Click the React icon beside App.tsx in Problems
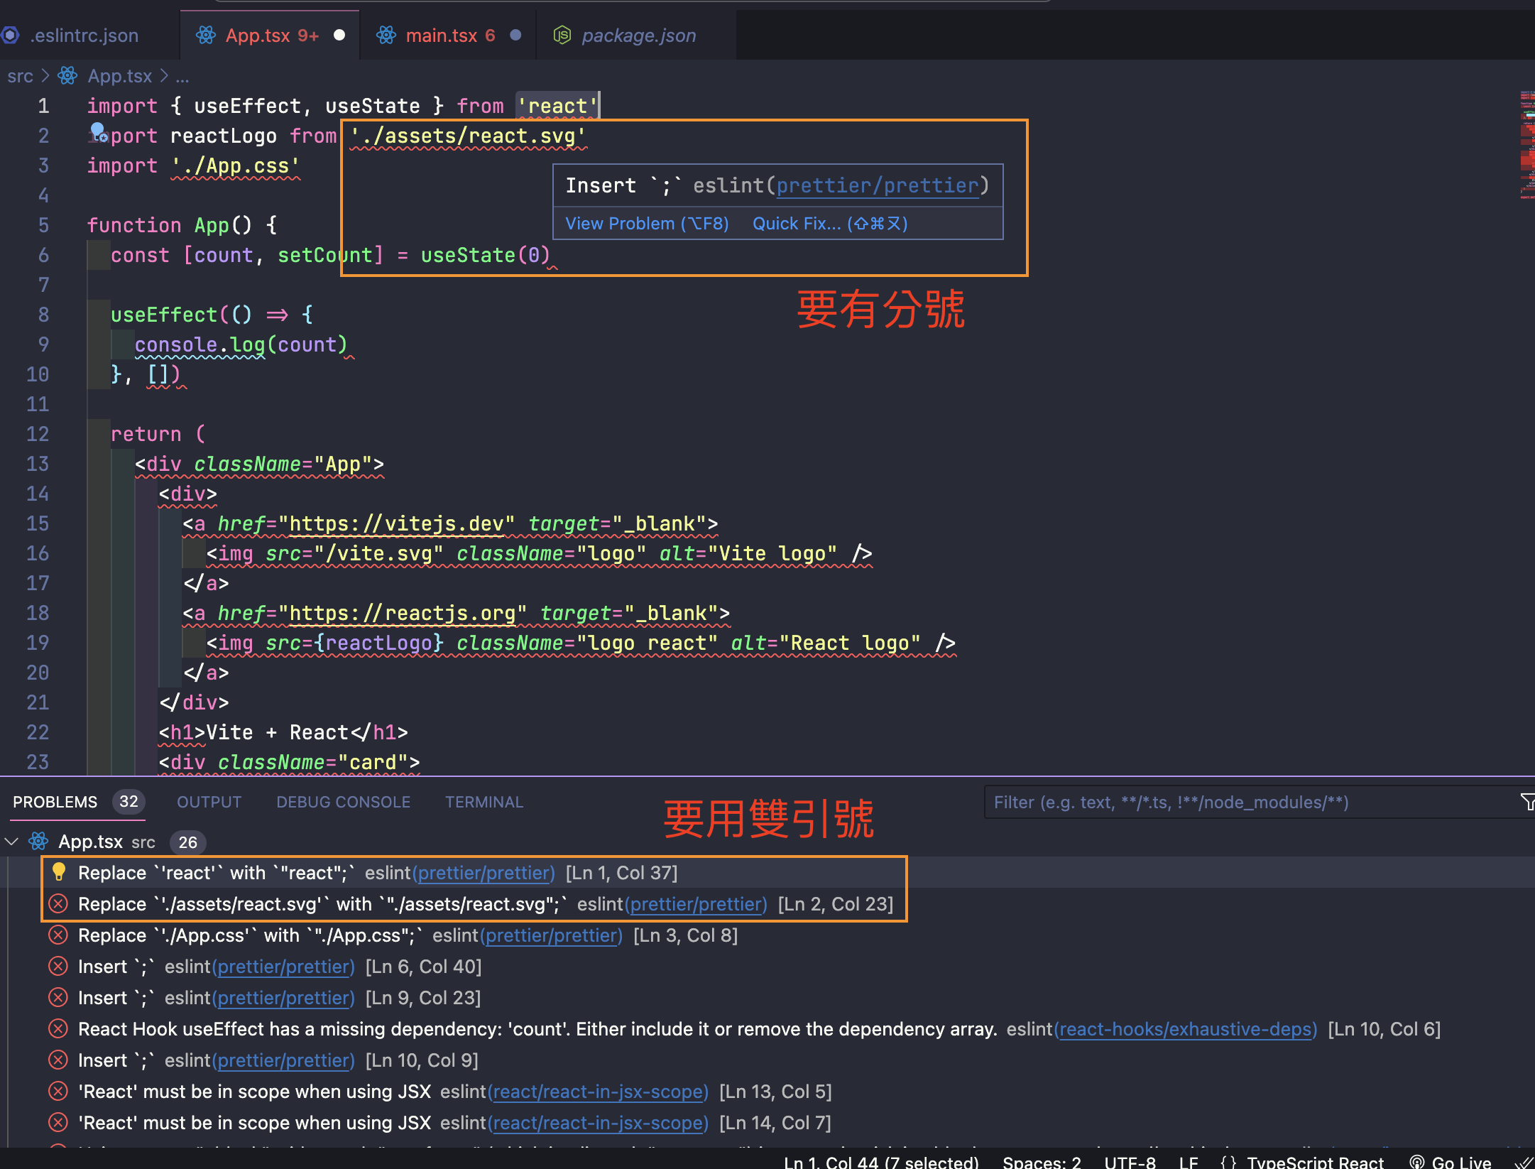1535x1169 pixels. coord(38,842)
